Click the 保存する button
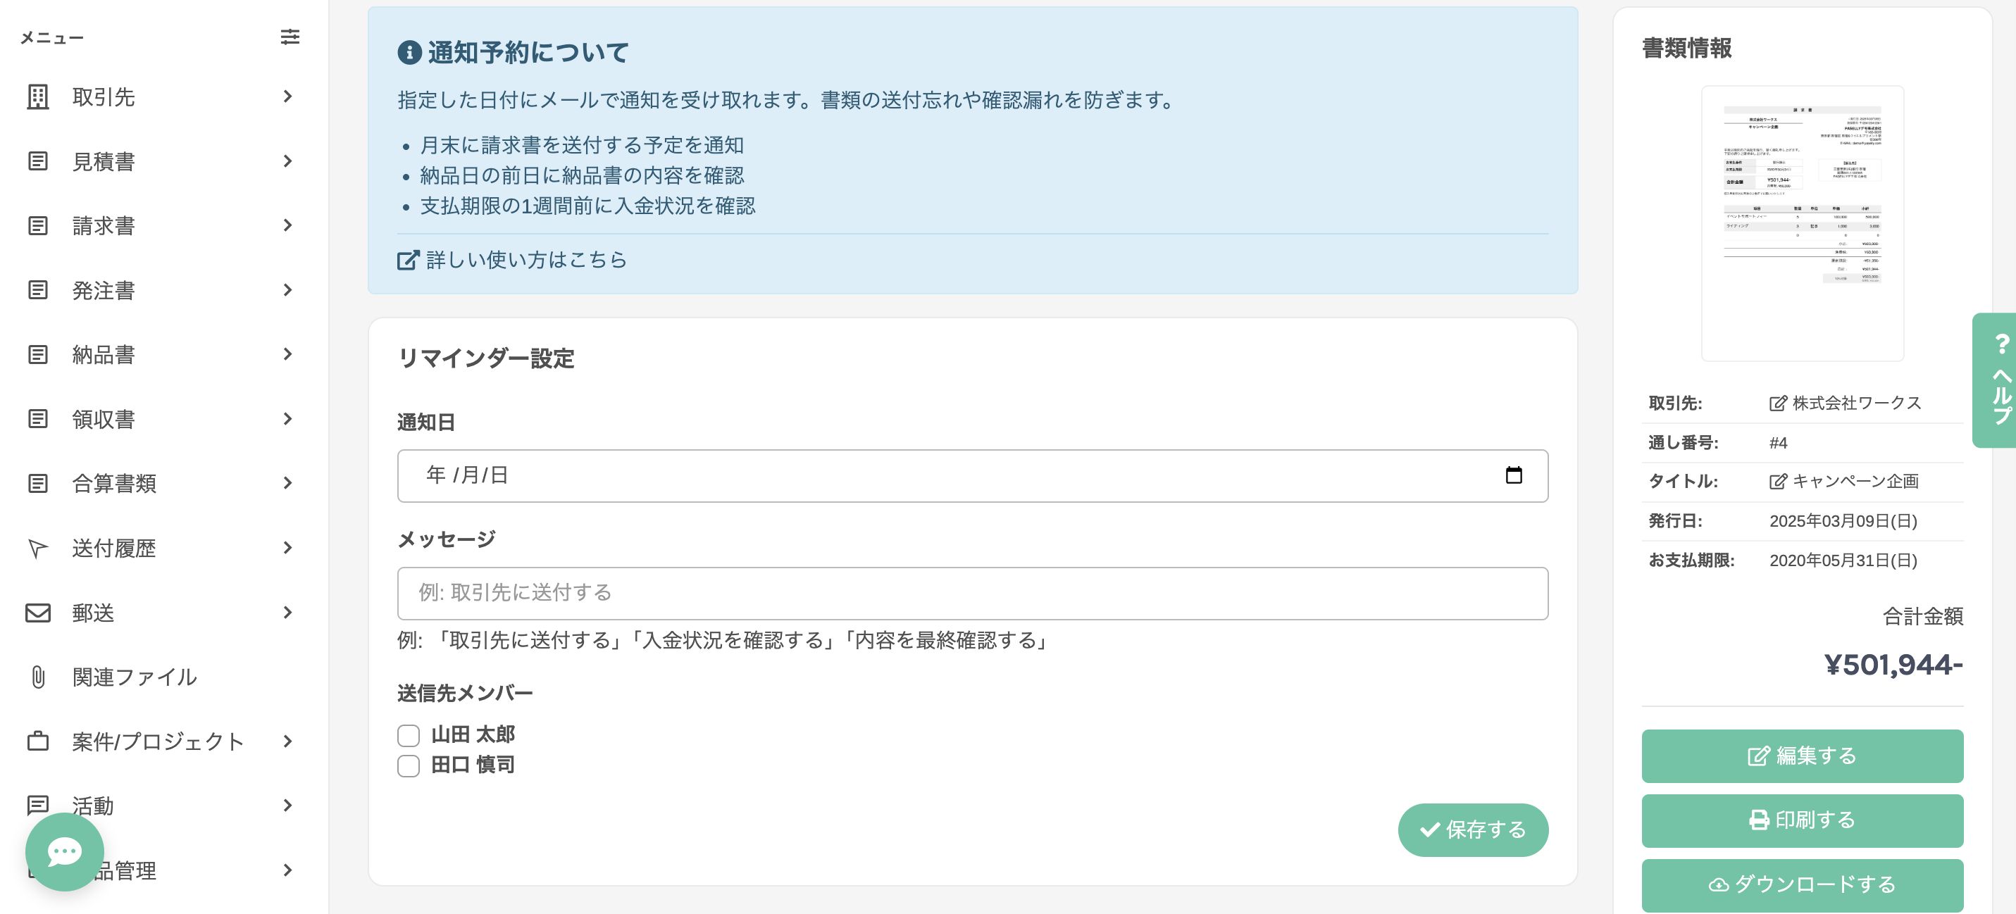The height and width of the screenshot is (914, 2016). click(x=1473, y=830)
